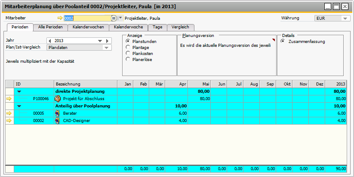
Task: Click the 4,00 value in the Apr column
Action: pyautogui.click(x=182, y=121)
